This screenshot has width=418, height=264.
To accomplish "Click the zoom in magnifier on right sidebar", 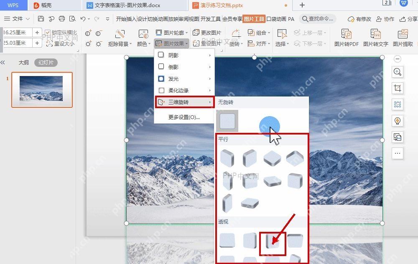I will 397,72.
